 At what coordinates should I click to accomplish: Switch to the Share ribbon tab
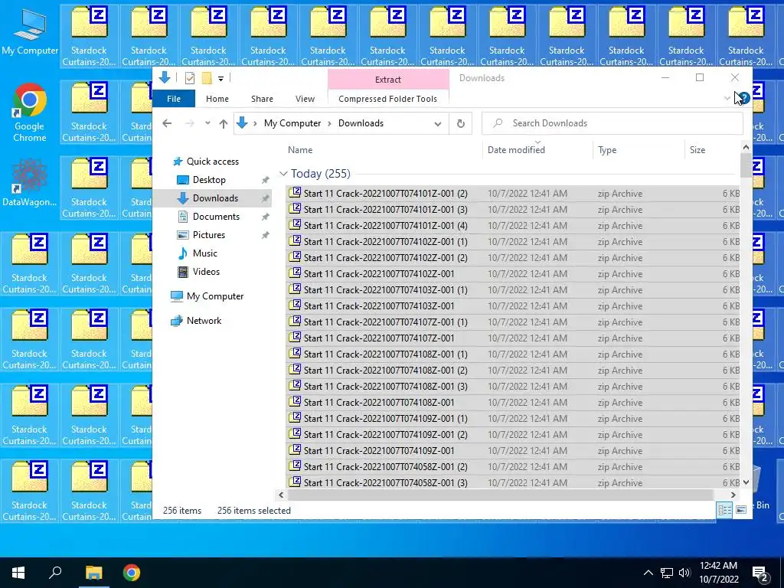coord(262,99)
